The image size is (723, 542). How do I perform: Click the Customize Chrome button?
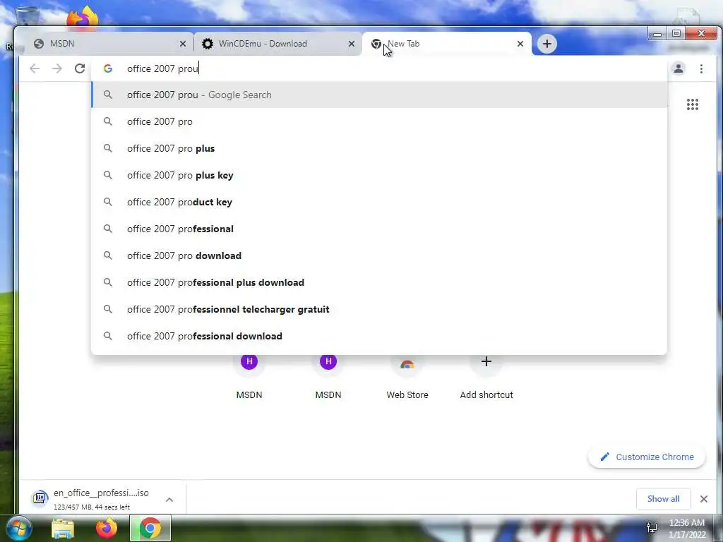click(x=647, y=457)
